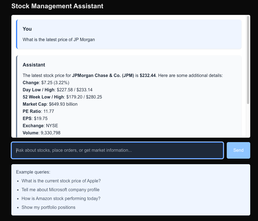
Task: Click the Change $7.25 (3.22%) line
Action: point(46,83)
